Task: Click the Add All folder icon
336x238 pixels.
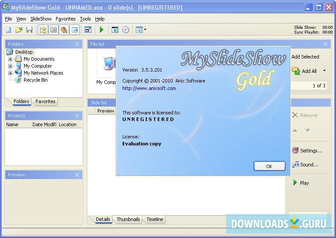Action: tap(296, 71)
